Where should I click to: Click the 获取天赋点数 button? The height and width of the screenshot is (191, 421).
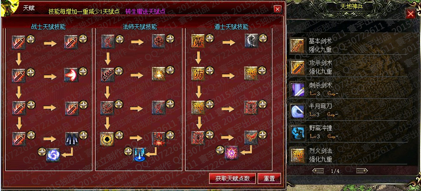point(232,179)
